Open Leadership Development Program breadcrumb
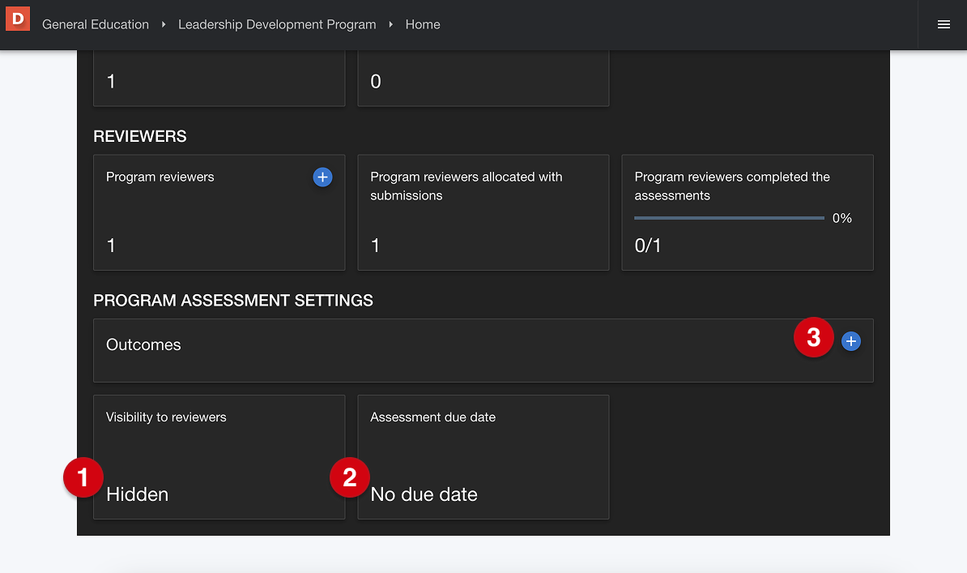 click(x=277, y=24)
